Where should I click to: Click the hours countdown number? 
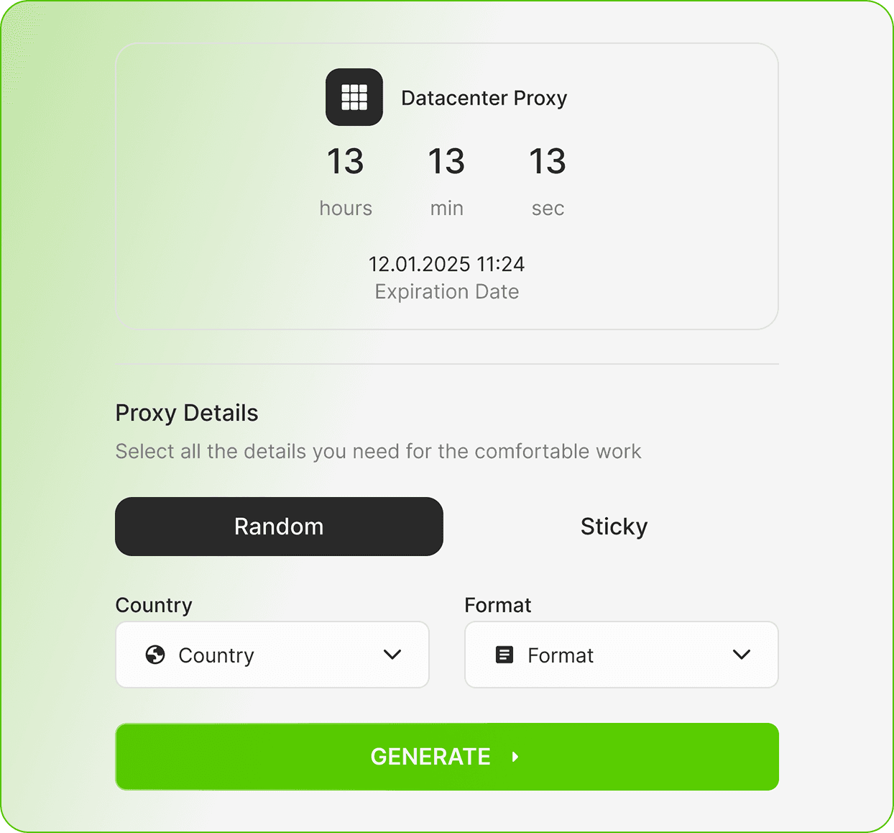[346, 161]
